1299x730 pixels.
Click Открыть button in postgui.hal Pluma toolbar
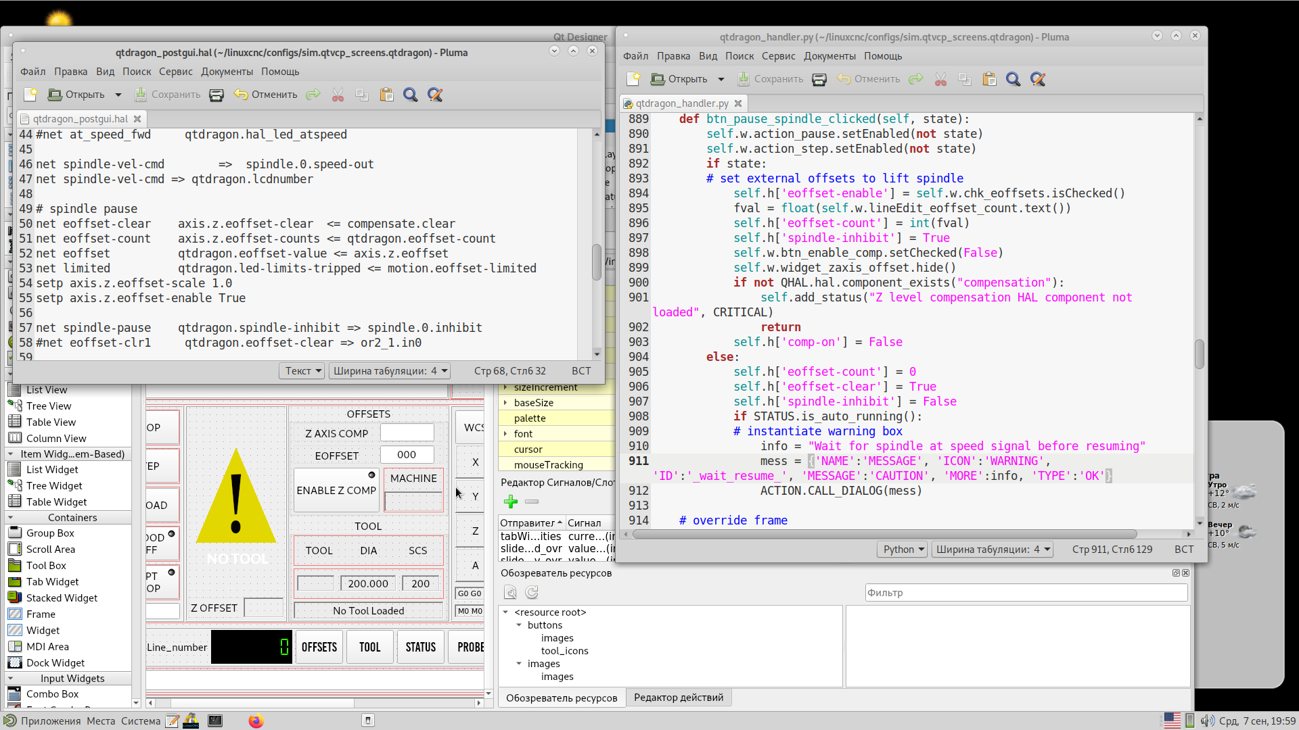(76, 95)
